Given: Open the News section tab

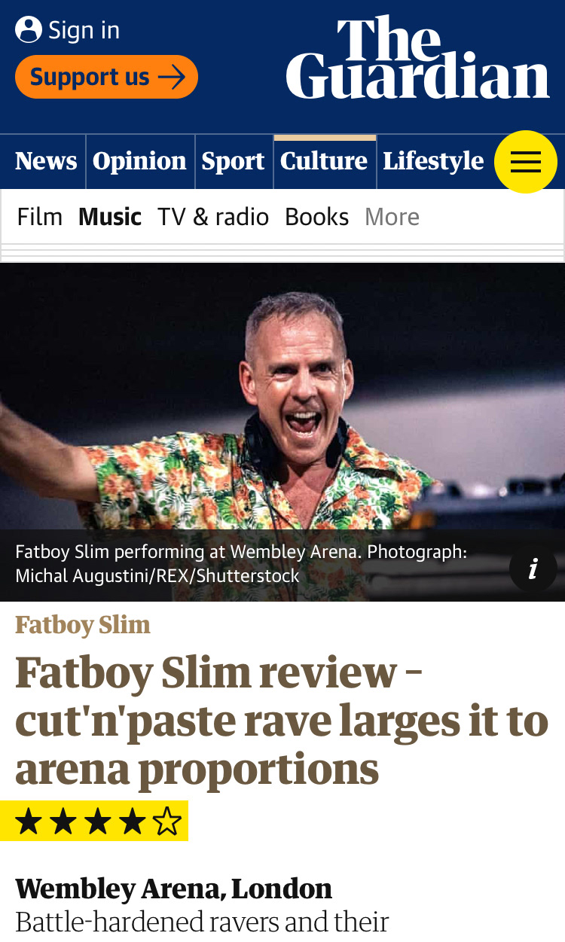Looking at the screenshot, I should 46,161.
